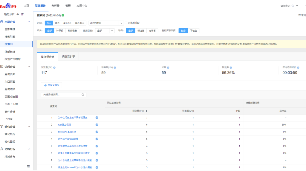Viewport: 306px width, 171px height.
Task: Open 转化路径 in the sidebar
Action: [10, 141]
